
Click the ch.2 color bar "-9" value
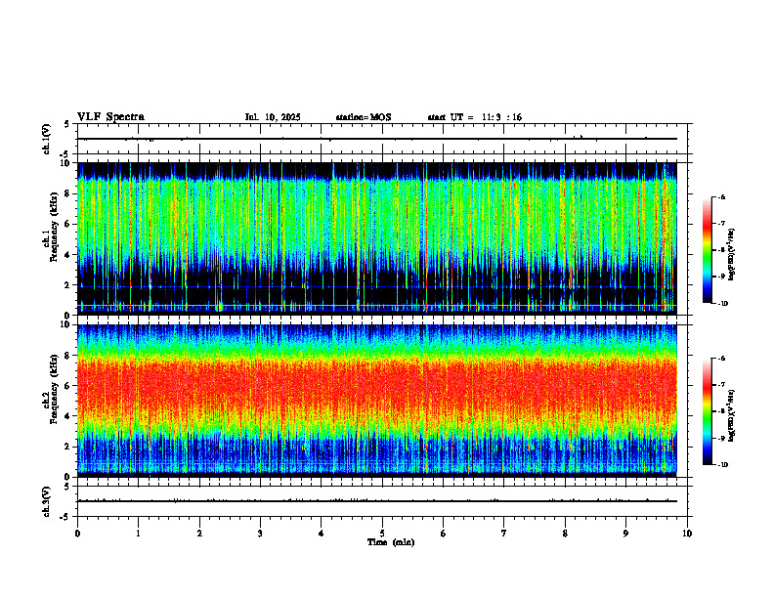point(721,438)
